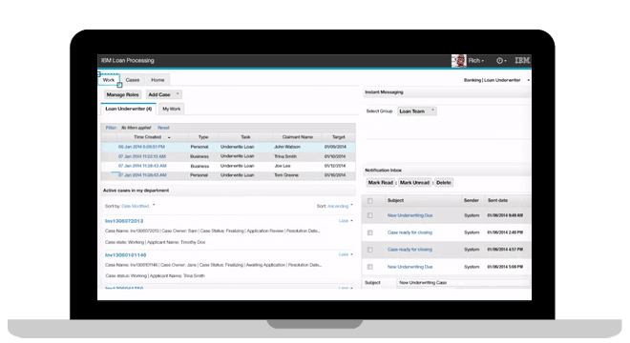The width and height of the screenshot is (630, 343).
Task: Click the Rich user avatar picture
Action: tap(458, 61)
